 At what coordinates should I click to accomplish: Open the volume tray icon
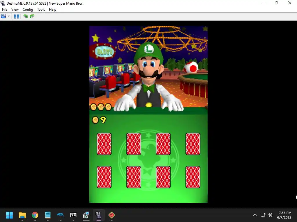point(270,215)
